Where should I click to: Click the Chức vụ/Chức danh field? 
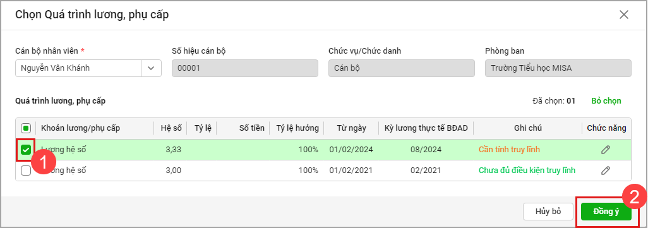click(x=401, y=68)
